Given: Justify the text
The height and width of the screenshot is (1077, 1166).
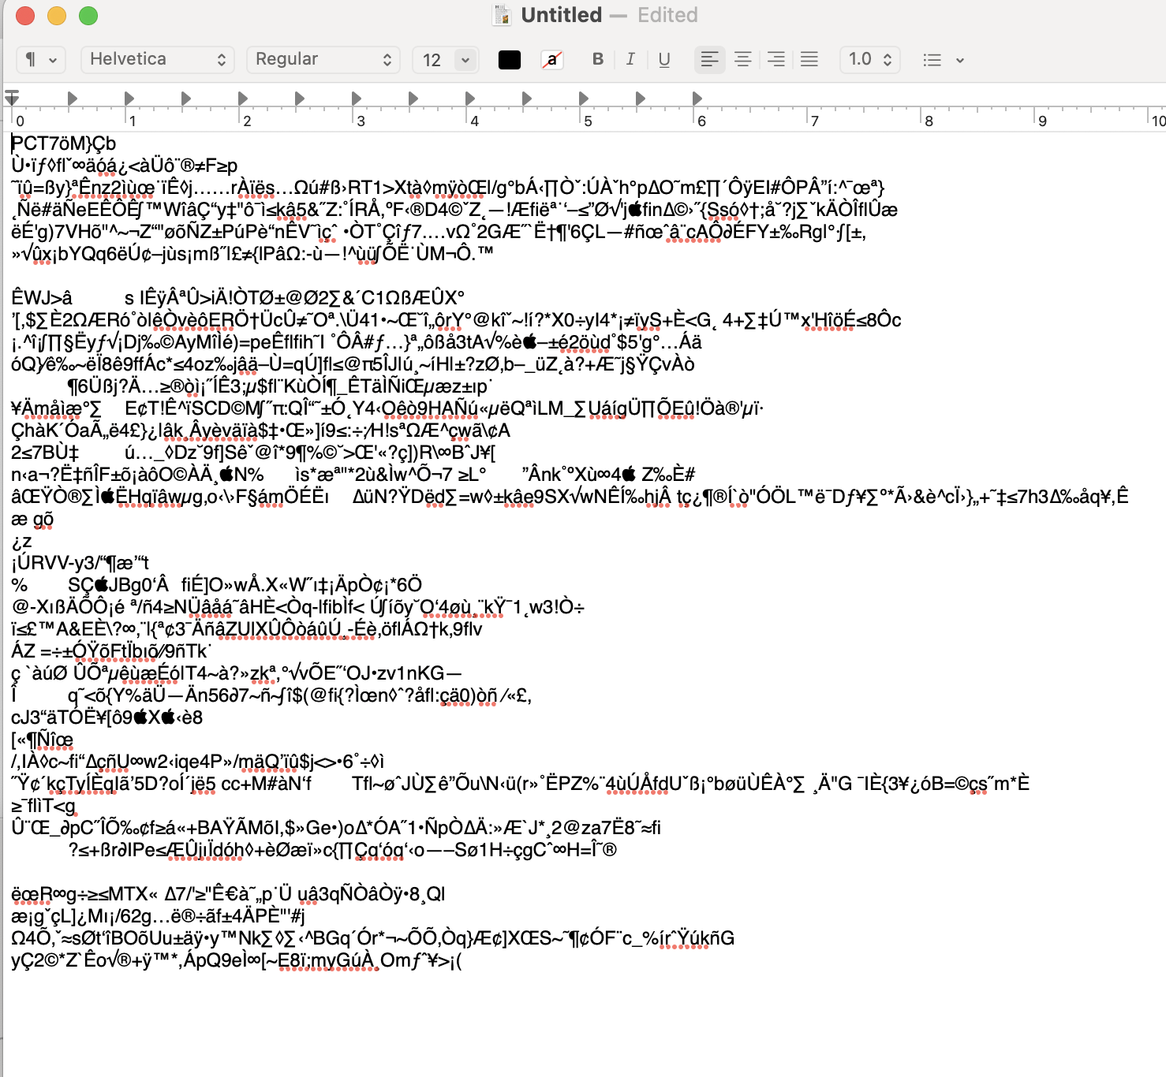Looking at the screenshot, I should (809, 59).
